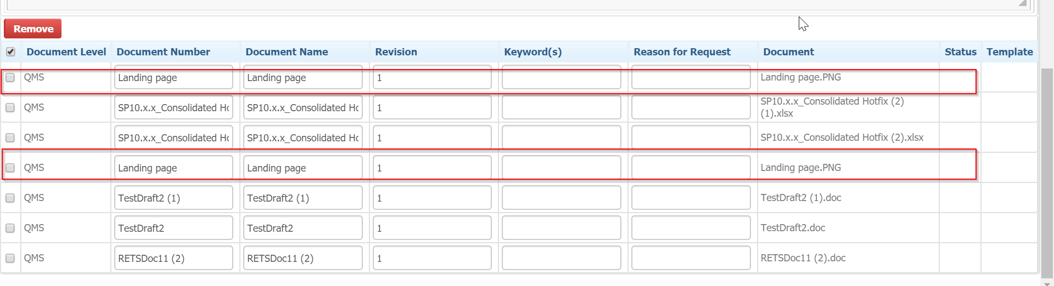The height and width of the screenshot is (286, 1054).
Task: Click the Document Name column header
Action: [287, 52]
